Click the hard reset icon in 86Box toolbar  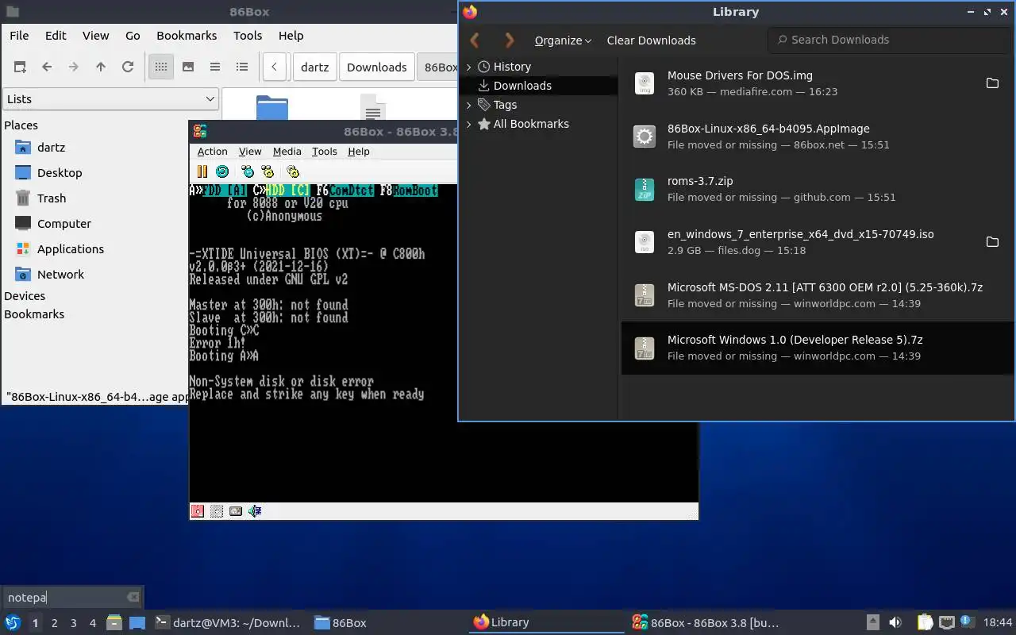click(222, 171)
